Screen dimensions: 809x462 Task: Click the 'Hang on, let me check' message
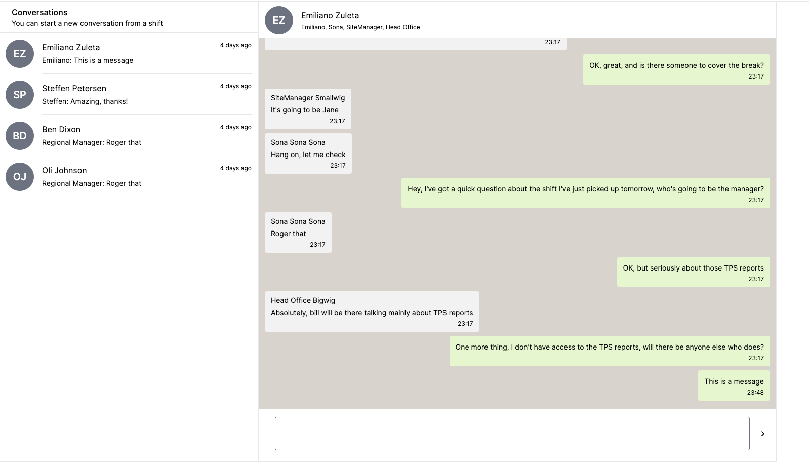tap(308, 153)
